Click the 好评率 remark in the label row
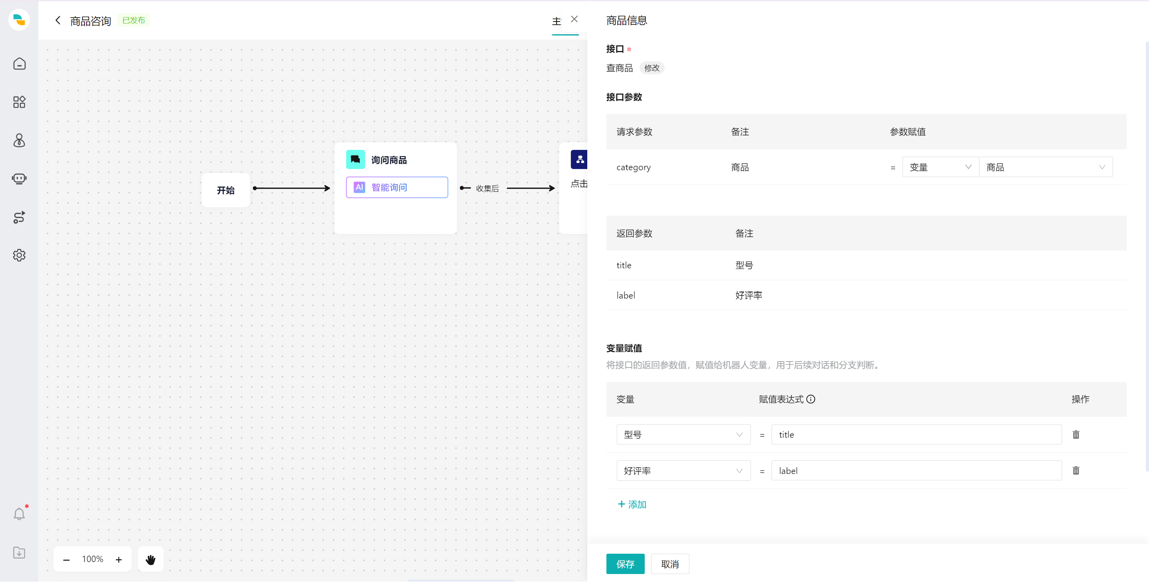This screenshot has height=582, width=1149. pyautogui.click(x=748, y=295)
